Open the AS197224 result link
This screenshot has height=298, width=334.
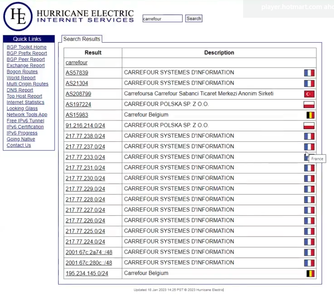78,104
